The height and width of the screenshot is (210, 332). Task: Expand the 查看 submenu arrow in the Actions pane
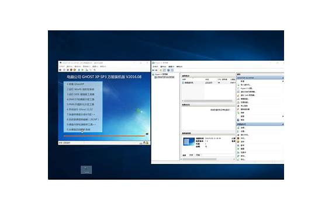(283, 117)
